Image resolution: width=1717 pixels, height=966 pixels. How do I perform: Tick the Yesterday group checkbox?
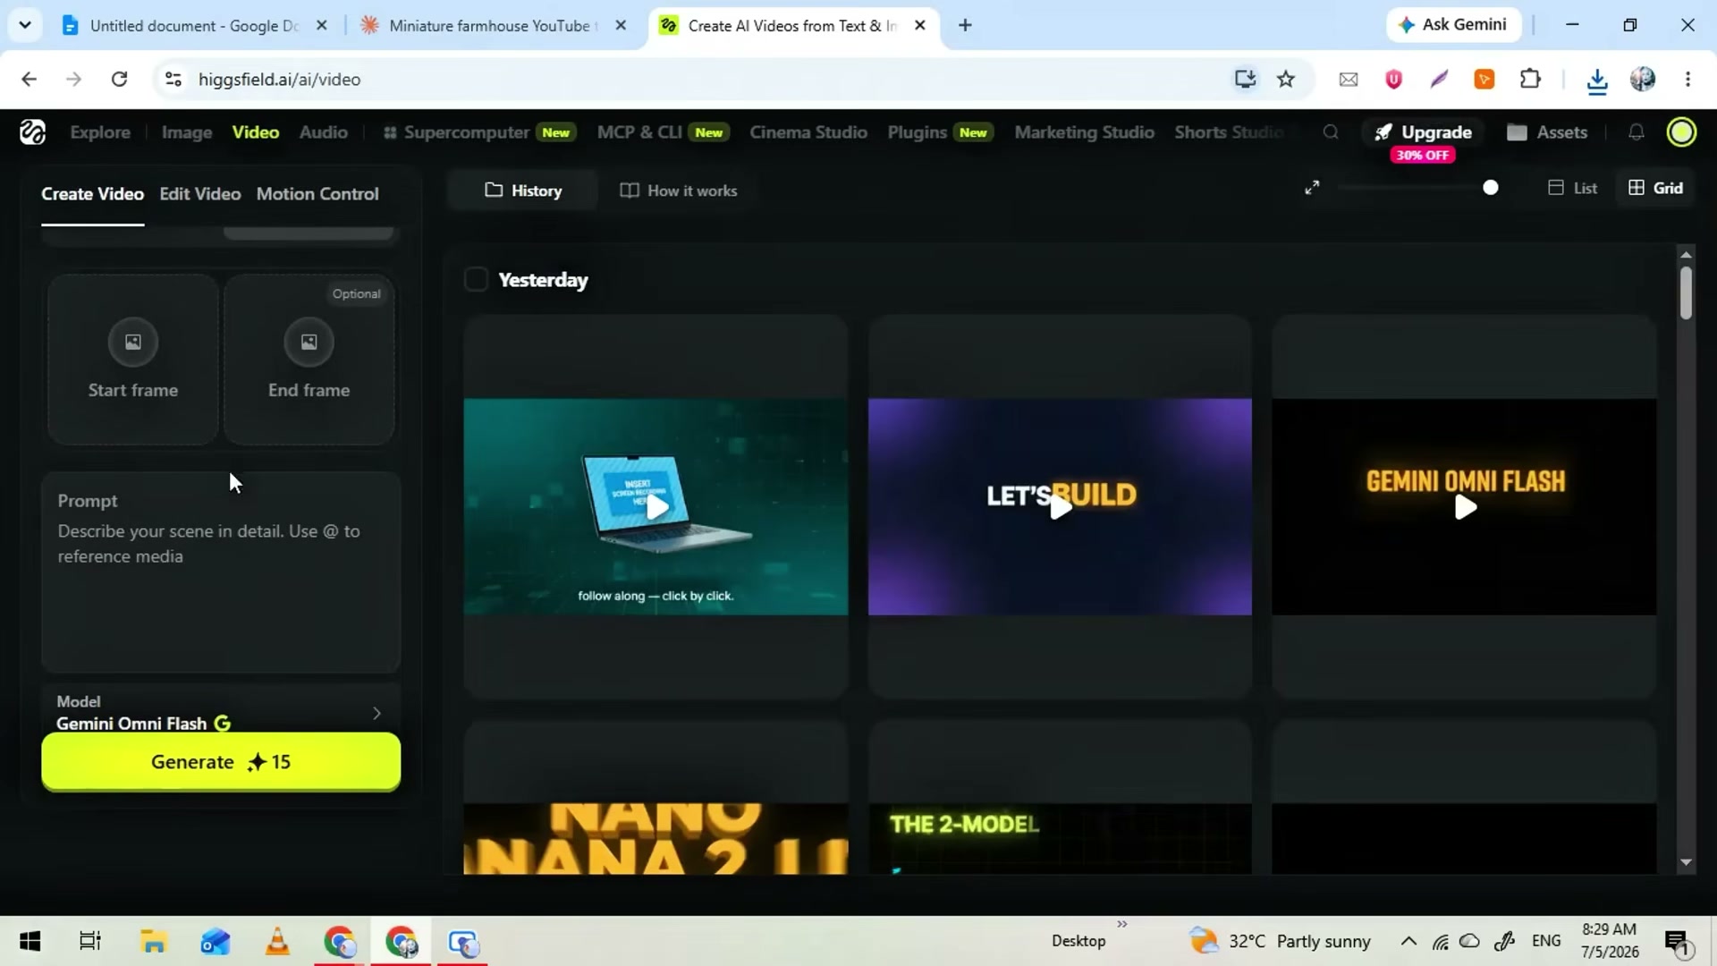tap(476, 280)
